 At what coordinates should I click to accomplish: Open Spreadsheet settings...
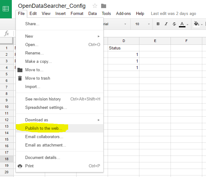(x=59, y=108)
